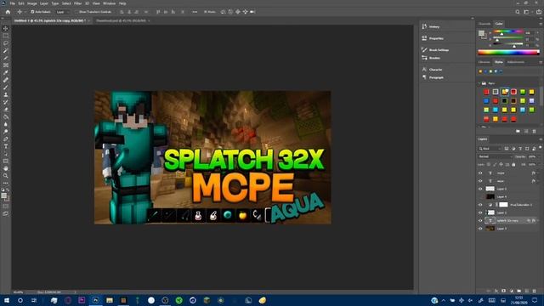This screenshot has width=544, height=306.
Task: Hide the top text layer's visibility eye
Action: click(480, 173)
